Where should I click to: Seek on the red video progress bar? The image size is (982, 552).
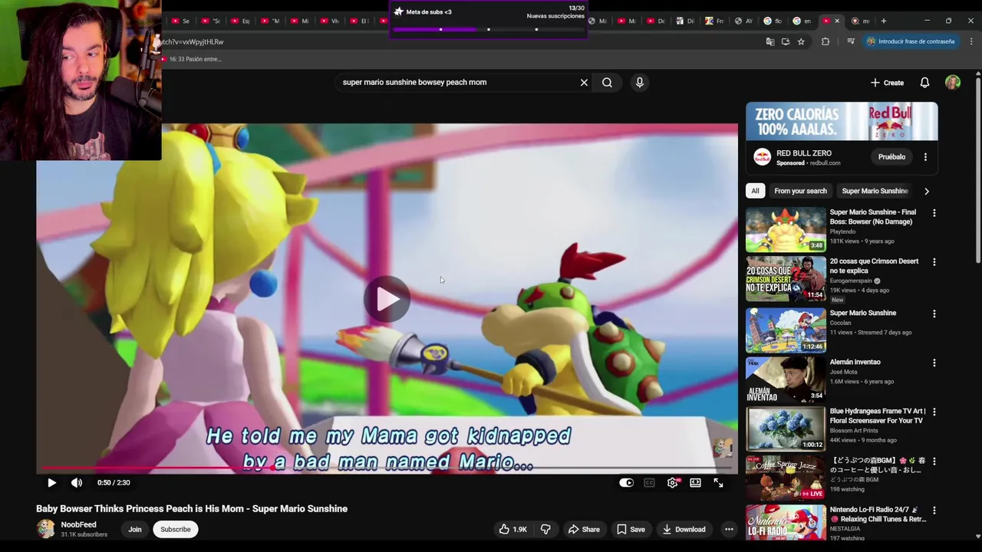(x=387, y=467)
